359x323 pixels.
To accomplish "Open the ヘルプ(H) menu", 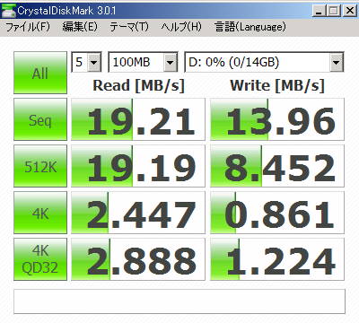I will [x=181, y=27].
